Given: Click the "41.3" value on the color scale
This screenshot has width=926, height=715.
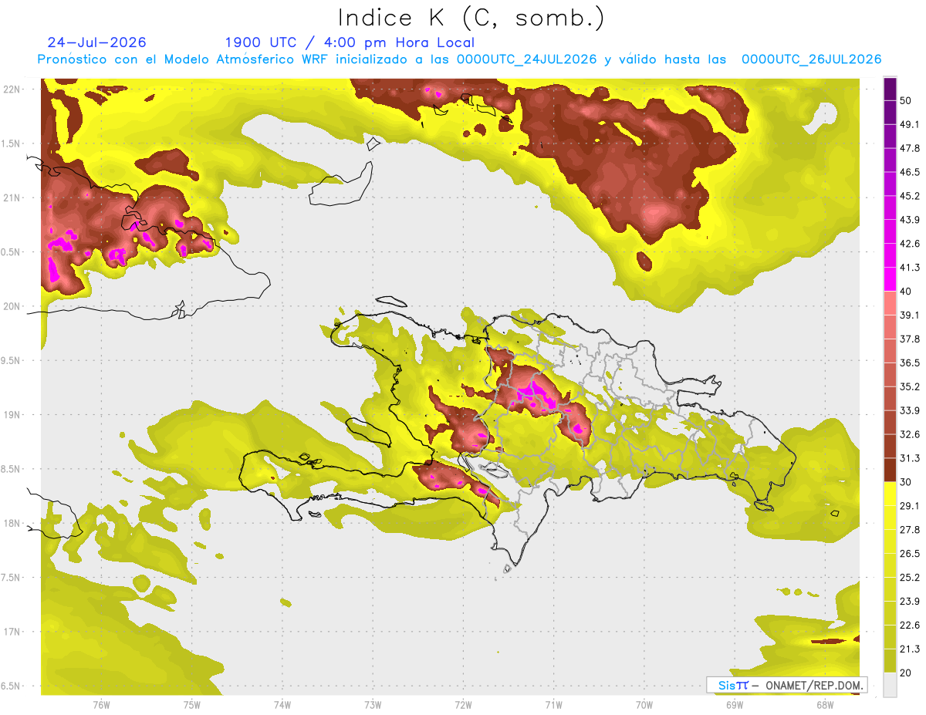Looking at the screenshot, I should pyautogui.click(x=909, y=268).
